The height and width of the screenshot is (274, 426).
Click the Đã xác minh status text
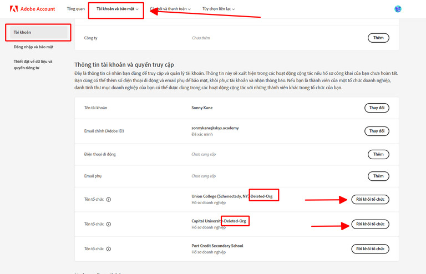pos(202,134)
